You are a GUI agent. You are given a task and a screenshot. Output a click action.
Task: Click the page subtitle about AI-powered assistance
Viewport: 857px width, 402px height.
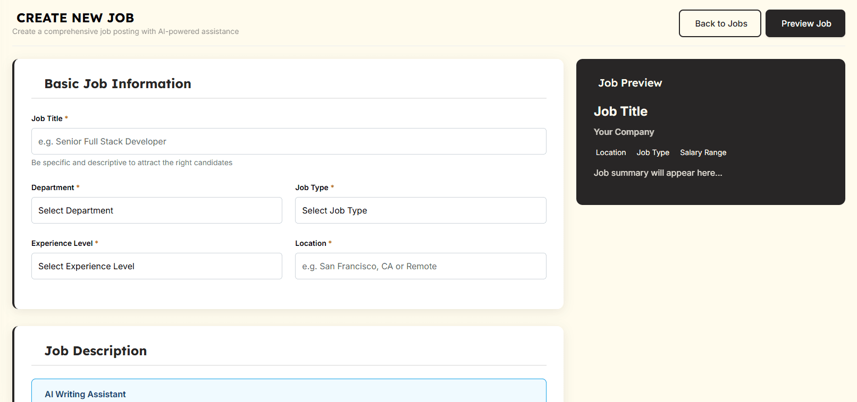(125, 31)
